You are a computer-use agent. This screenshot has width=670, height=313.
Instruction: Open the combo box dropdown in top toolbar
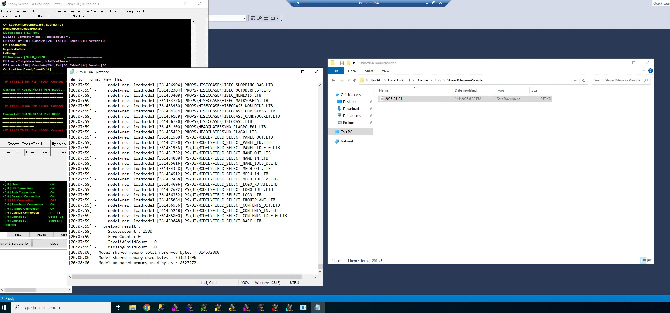[244, 18]
